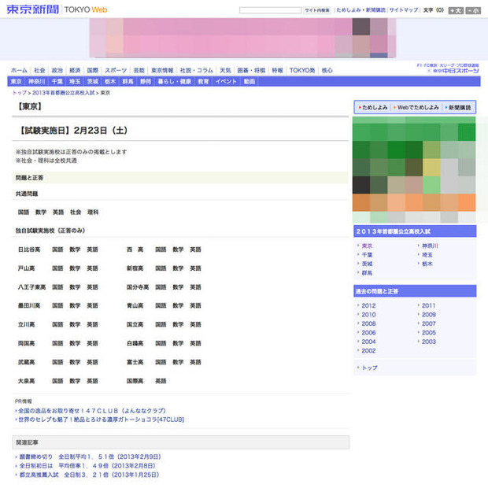The image size is (488, 488).
Task: Click the サイト内検索 search button
Action: pyautogui.click(x=317, y=10)
